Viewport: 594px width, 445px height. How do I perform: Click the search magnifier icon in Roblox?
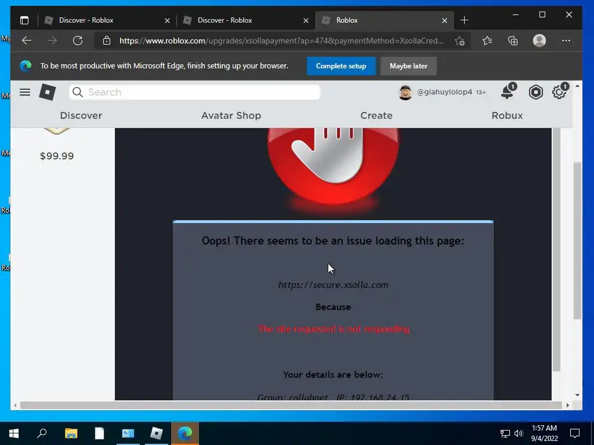tap(78, 92)
